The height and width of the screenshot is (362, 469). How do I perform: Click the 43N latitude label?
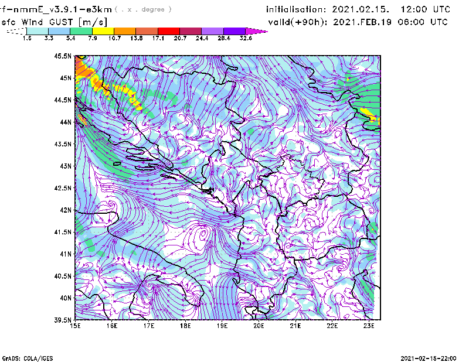click(66, 166)
